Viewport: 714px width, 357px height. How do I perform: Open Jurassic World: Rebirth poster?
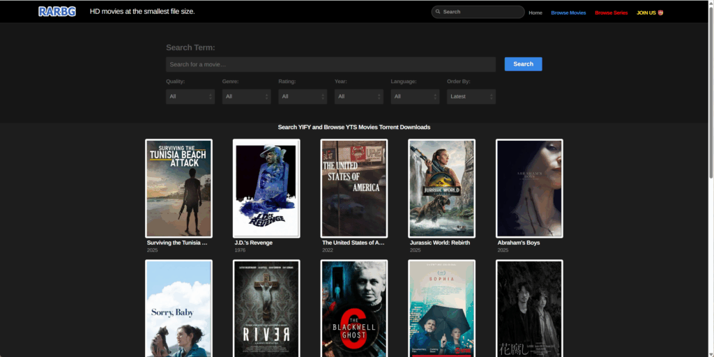point(441,188)
